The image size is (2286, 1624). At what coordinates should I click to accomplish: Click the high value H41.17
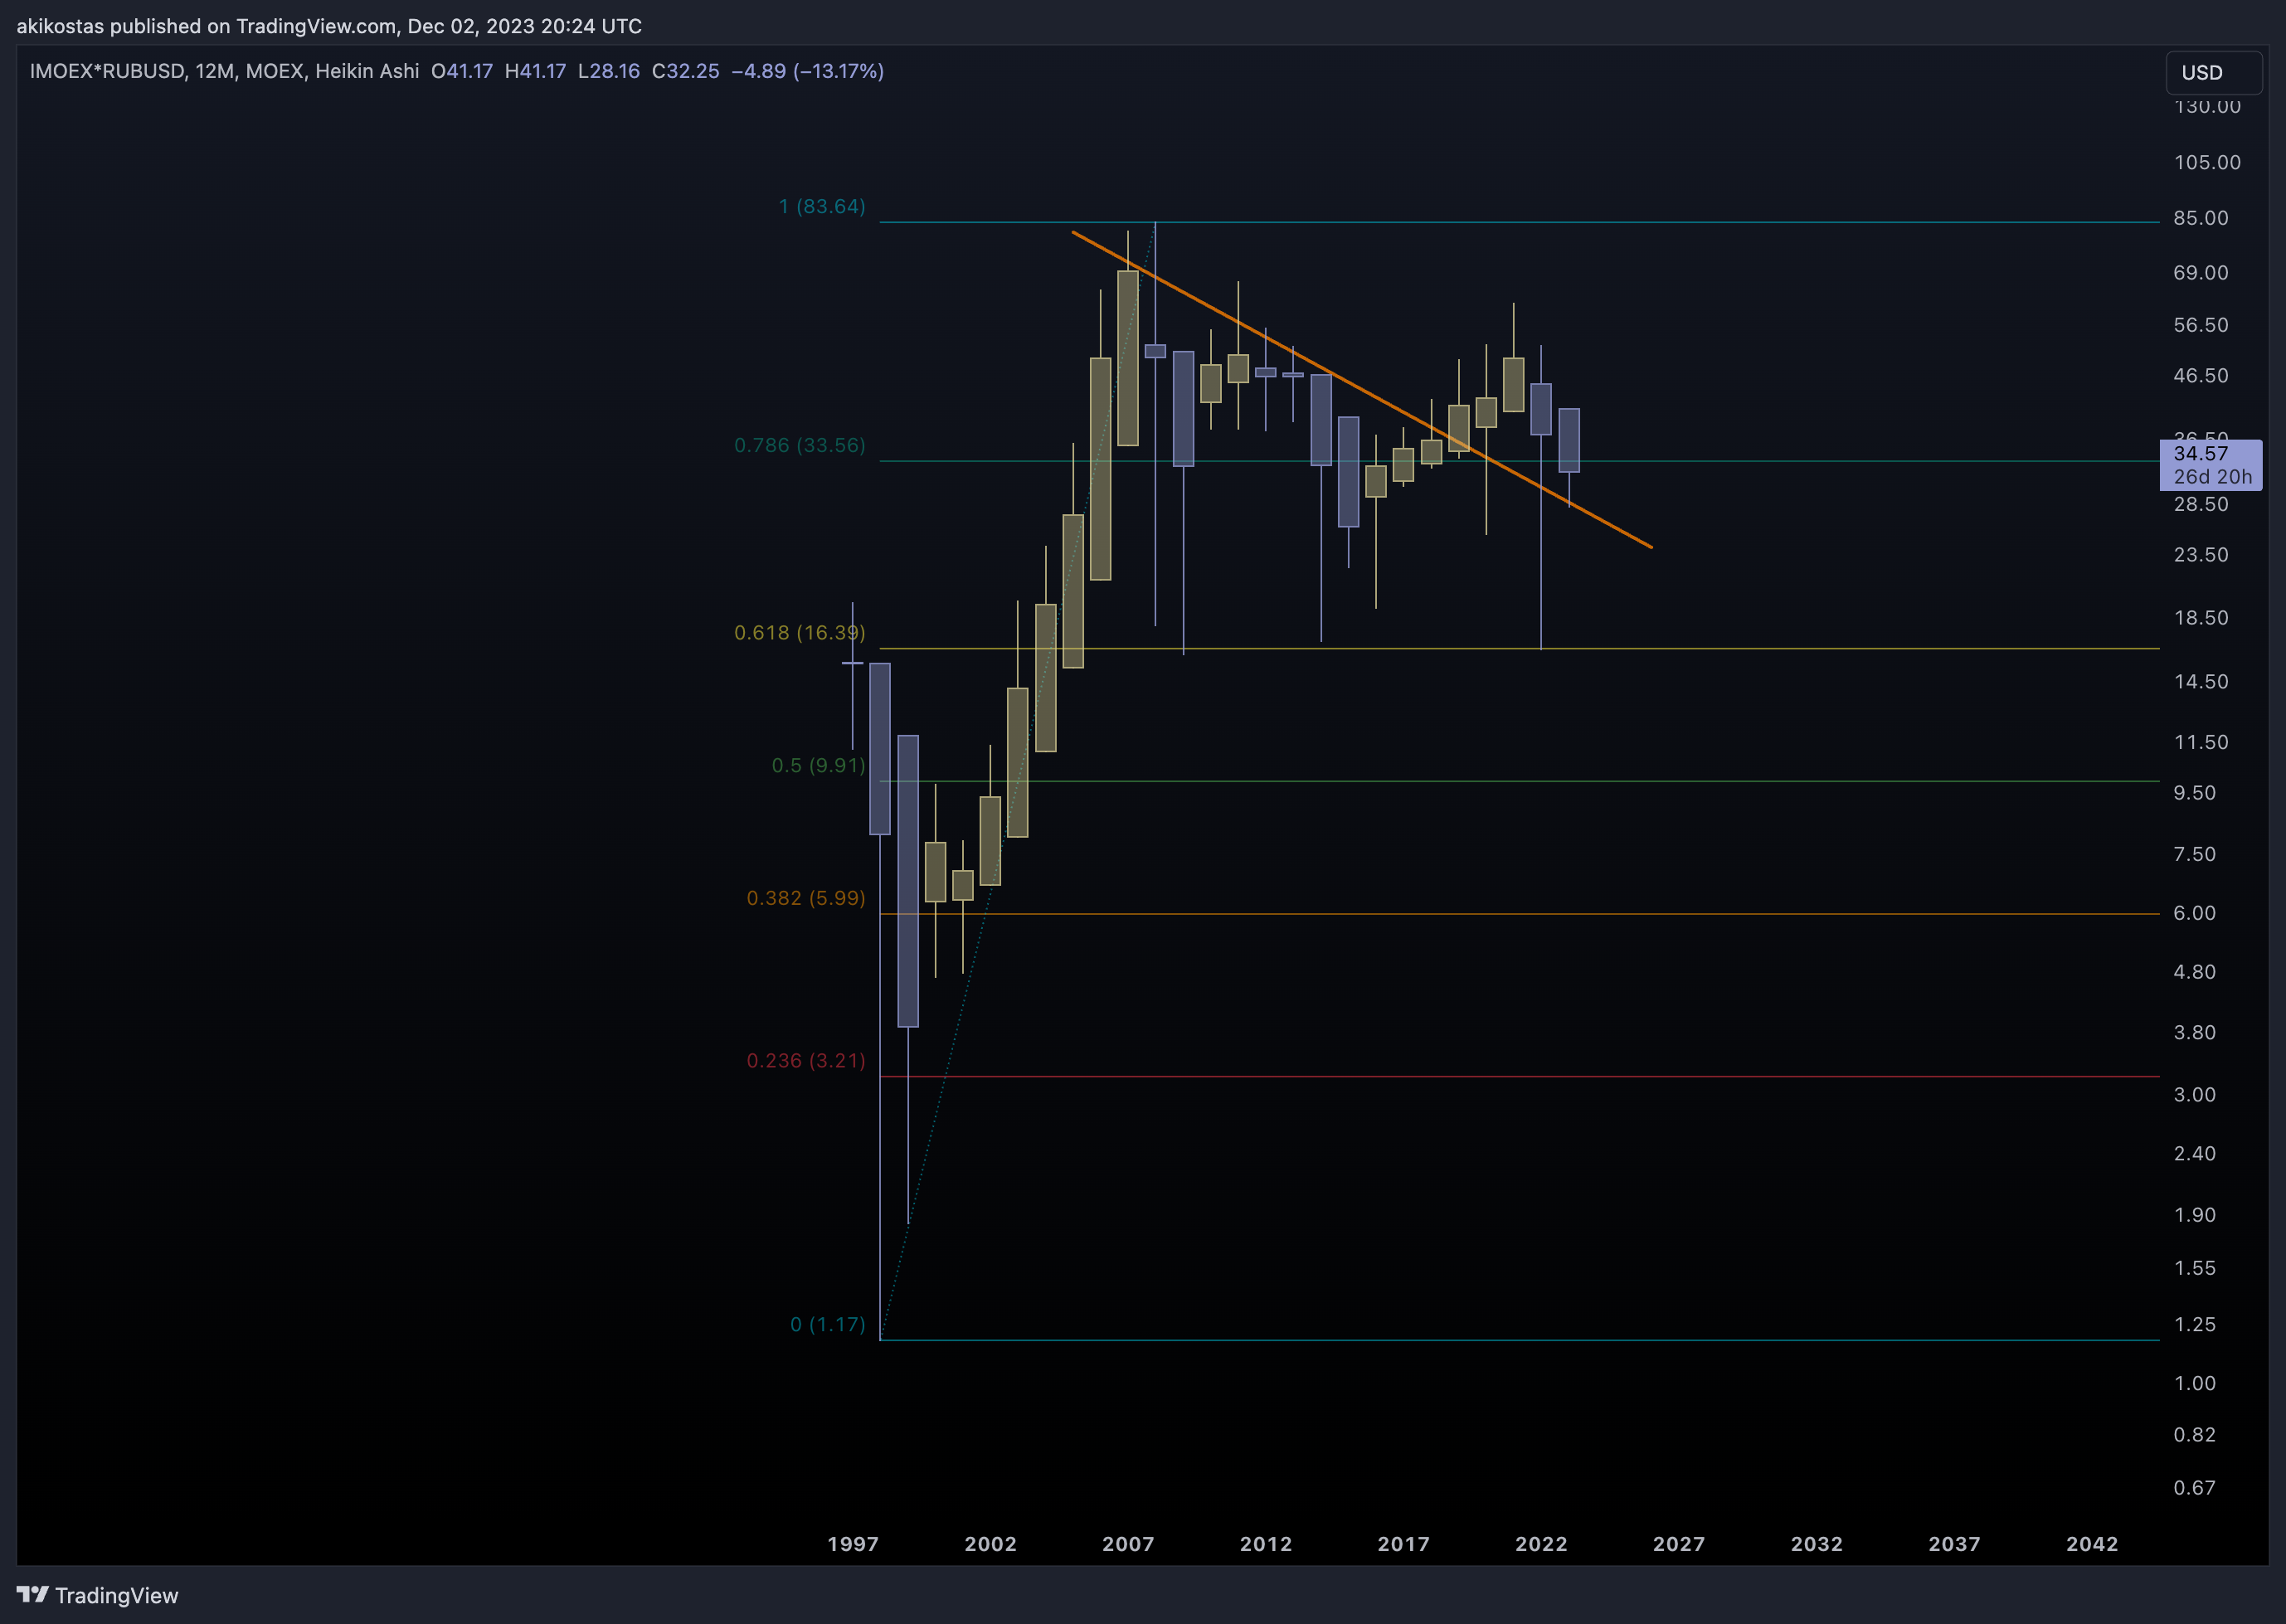(535, 71)
